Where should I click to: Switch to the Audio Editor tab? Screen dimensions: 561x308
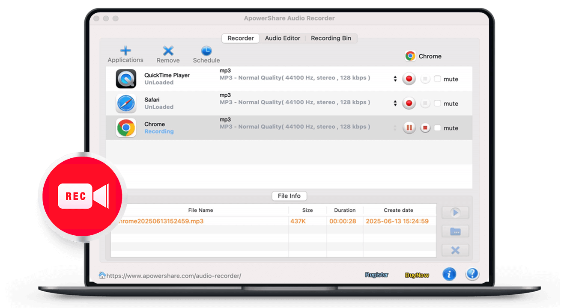[282, 38]
